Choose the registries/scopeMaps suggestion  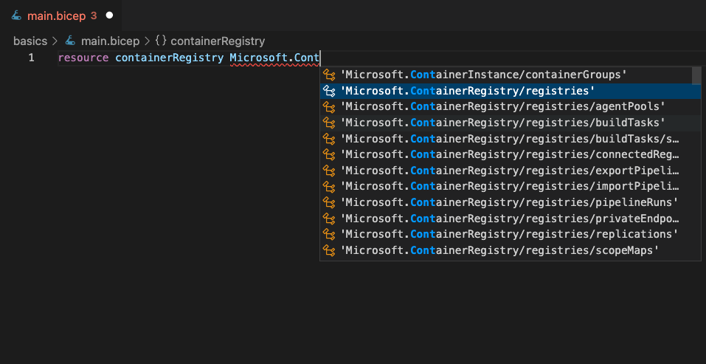coord(511,250)
